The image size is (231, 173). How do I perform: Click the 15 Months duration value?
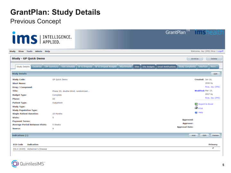(57, 114)
